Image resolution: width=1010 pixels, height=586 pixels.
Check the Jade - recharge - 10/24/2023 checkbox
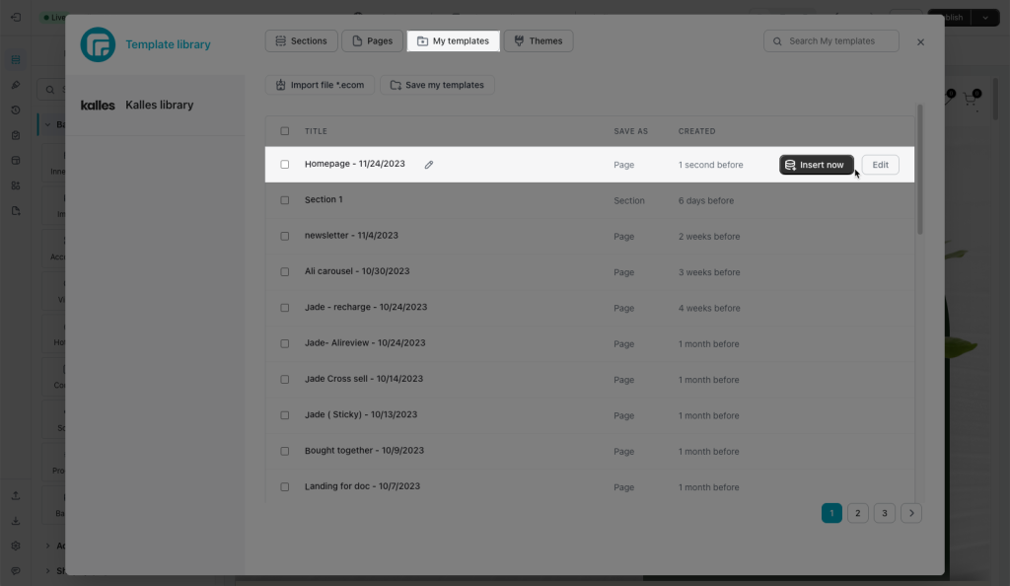coord(285,308)
